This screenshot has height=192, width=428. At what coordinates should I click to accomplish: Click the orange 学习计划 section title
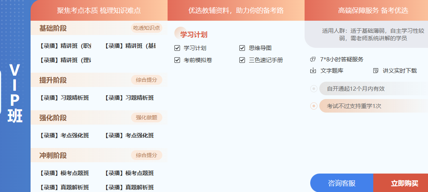click(194, 35)
